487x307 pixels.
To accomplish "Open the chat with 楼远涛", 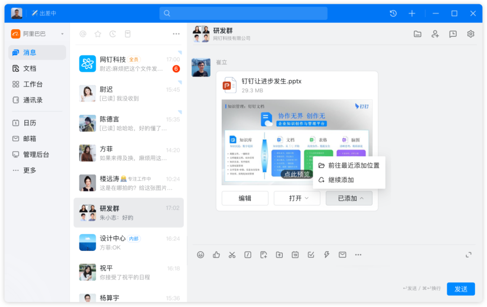I will 129,183.
